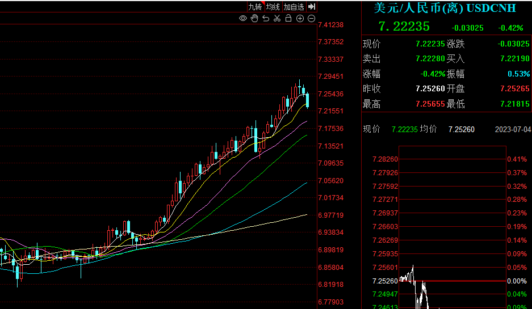
Task: Click the 美元/人民币(离) USDCNH title
Action: (x=445, y=7)
